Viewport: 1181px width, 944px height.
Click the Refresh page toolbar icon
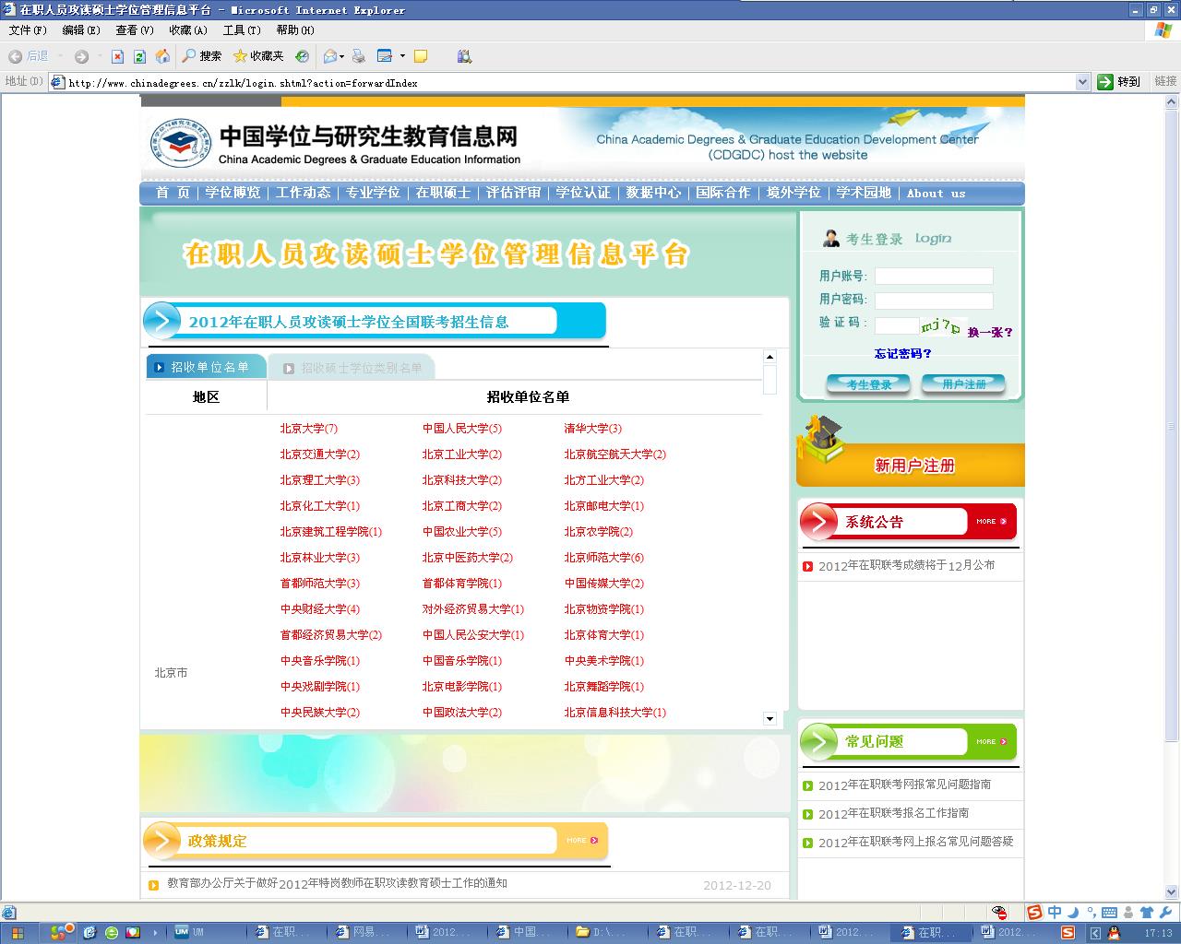coord(139,56)
